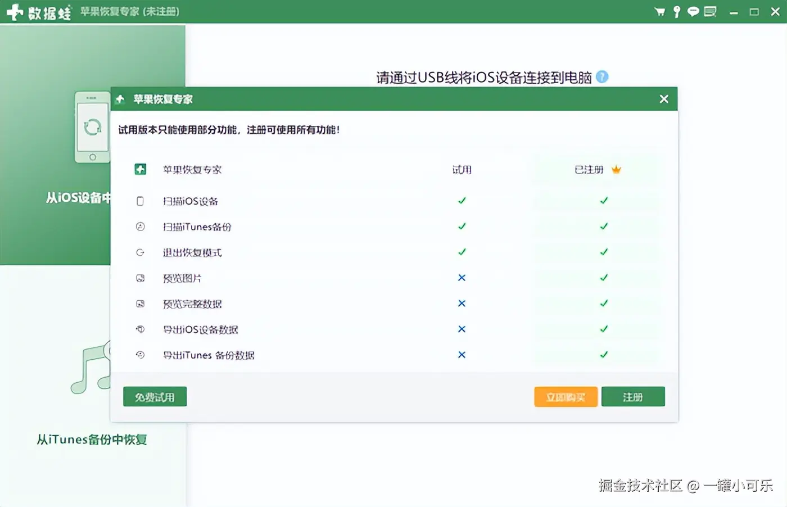
Task: Click the trial version notice text
Action: pyautogui.click(x=229, y=130)
